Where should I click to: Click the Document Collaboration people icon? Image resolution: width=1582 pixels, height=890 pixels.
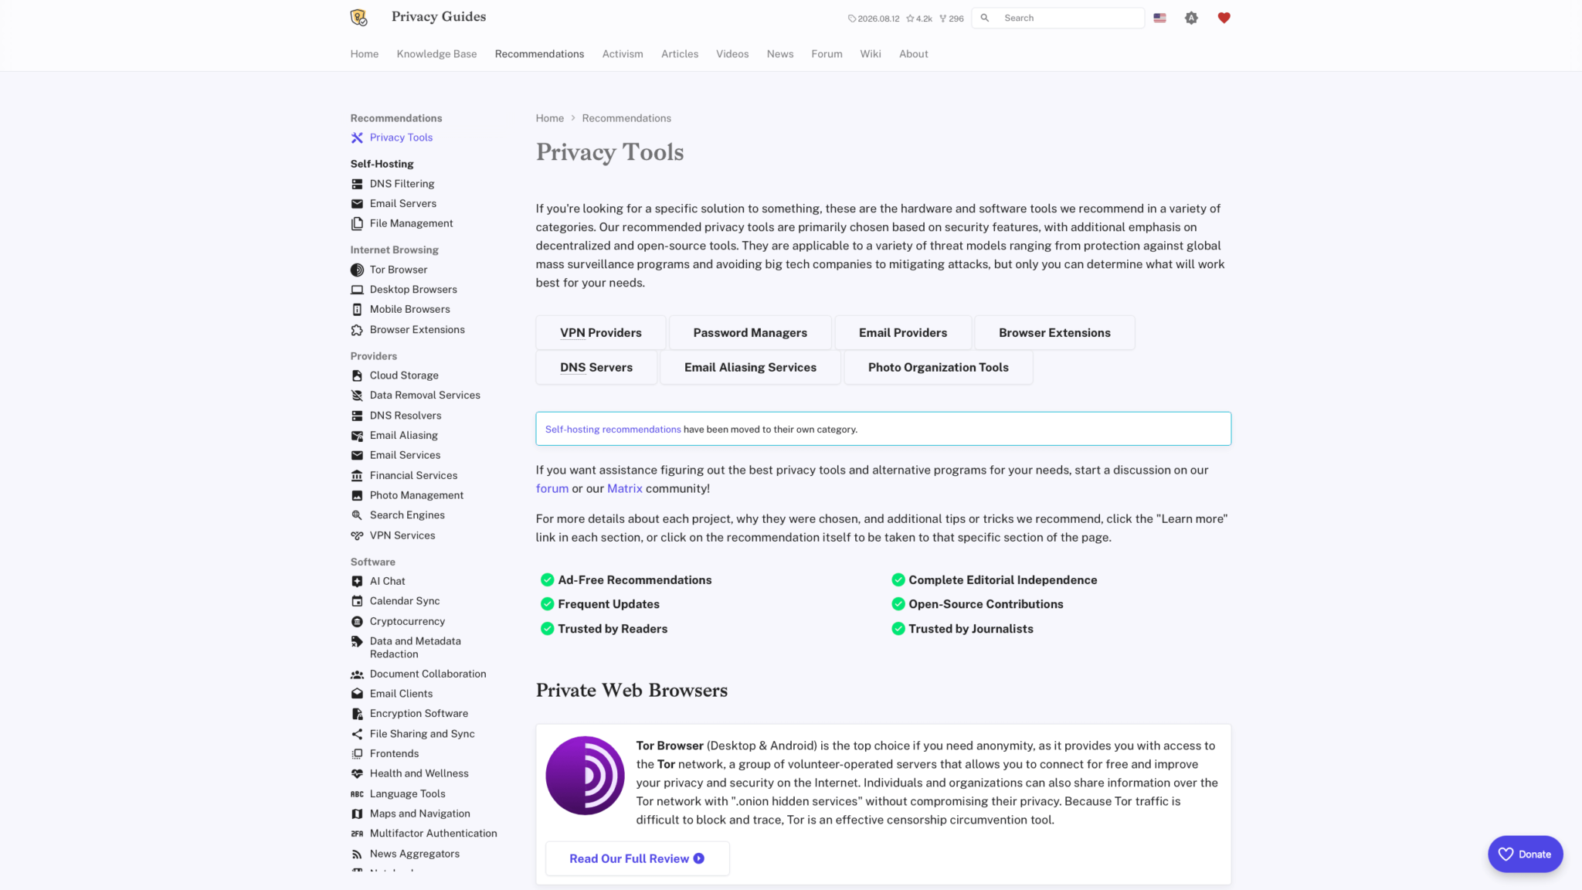tap(357, 674)
